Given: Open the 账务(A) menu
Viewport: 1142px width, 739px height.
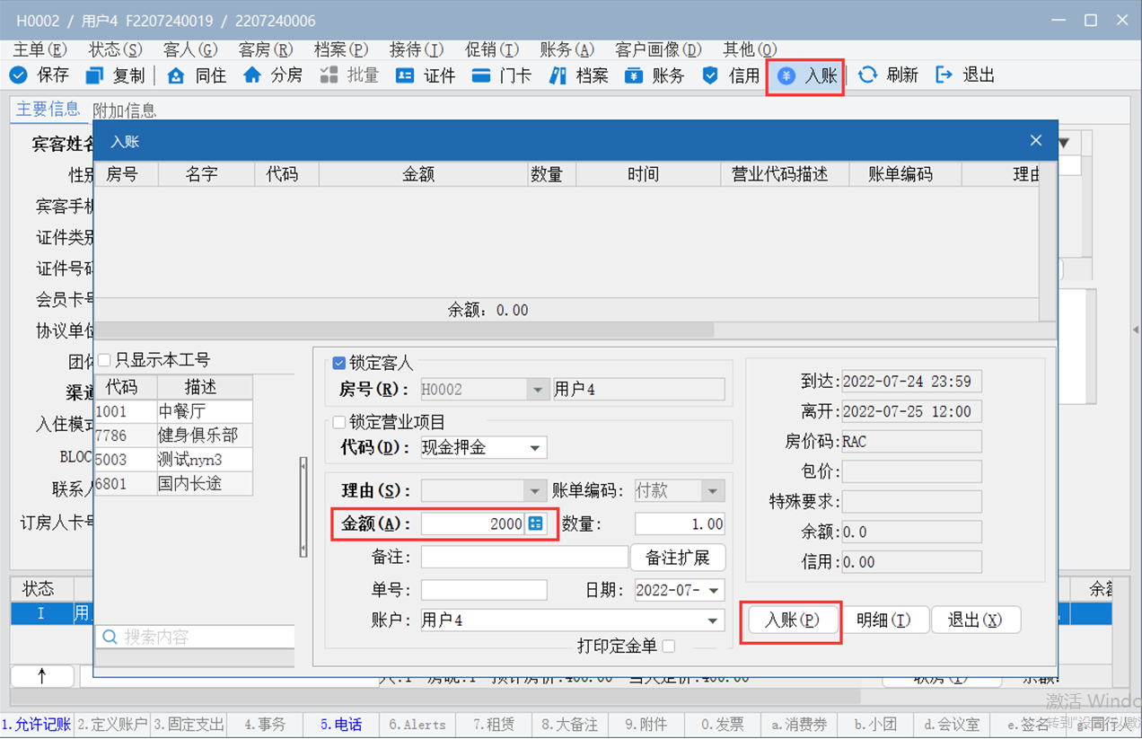Looking at the screenshot, I should coord(567,49).
